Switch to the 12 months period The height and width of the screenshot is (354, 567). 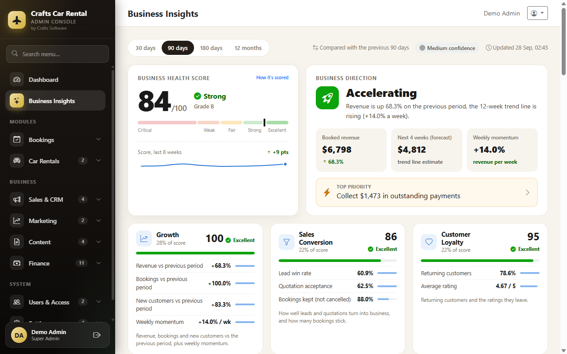coord(248,48)
